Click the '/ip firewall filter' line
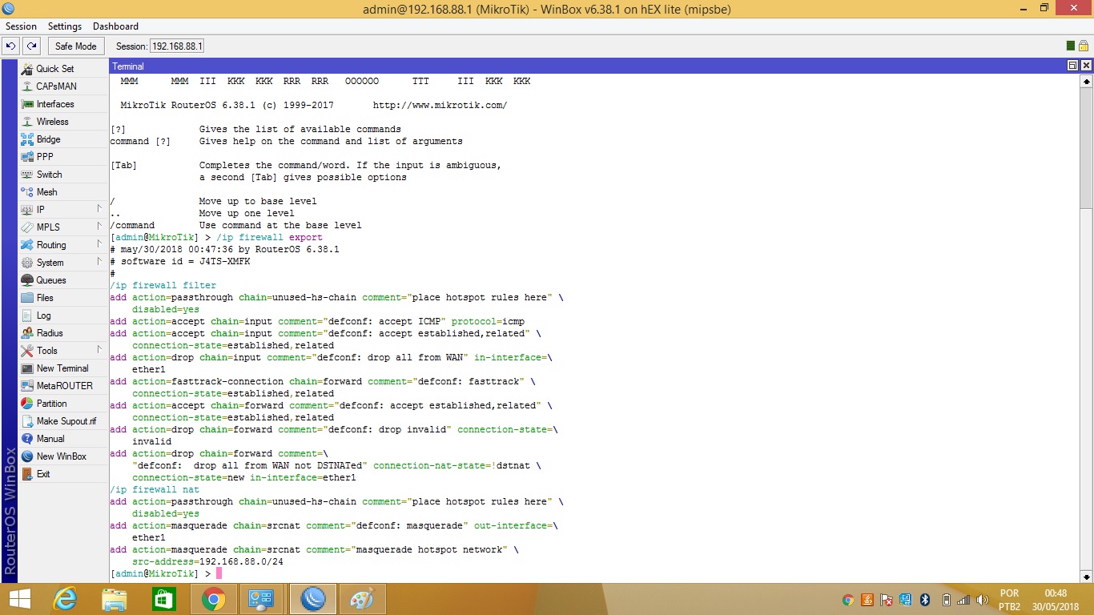Screen dimensions: 1094x615 163,285
